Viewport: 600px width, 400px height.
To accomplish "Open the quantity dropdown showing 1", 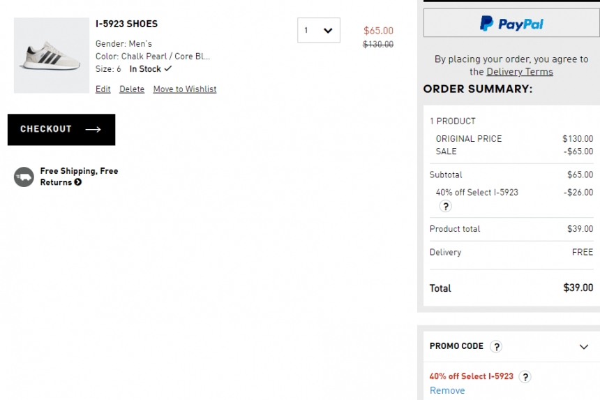I will point(319,30).
